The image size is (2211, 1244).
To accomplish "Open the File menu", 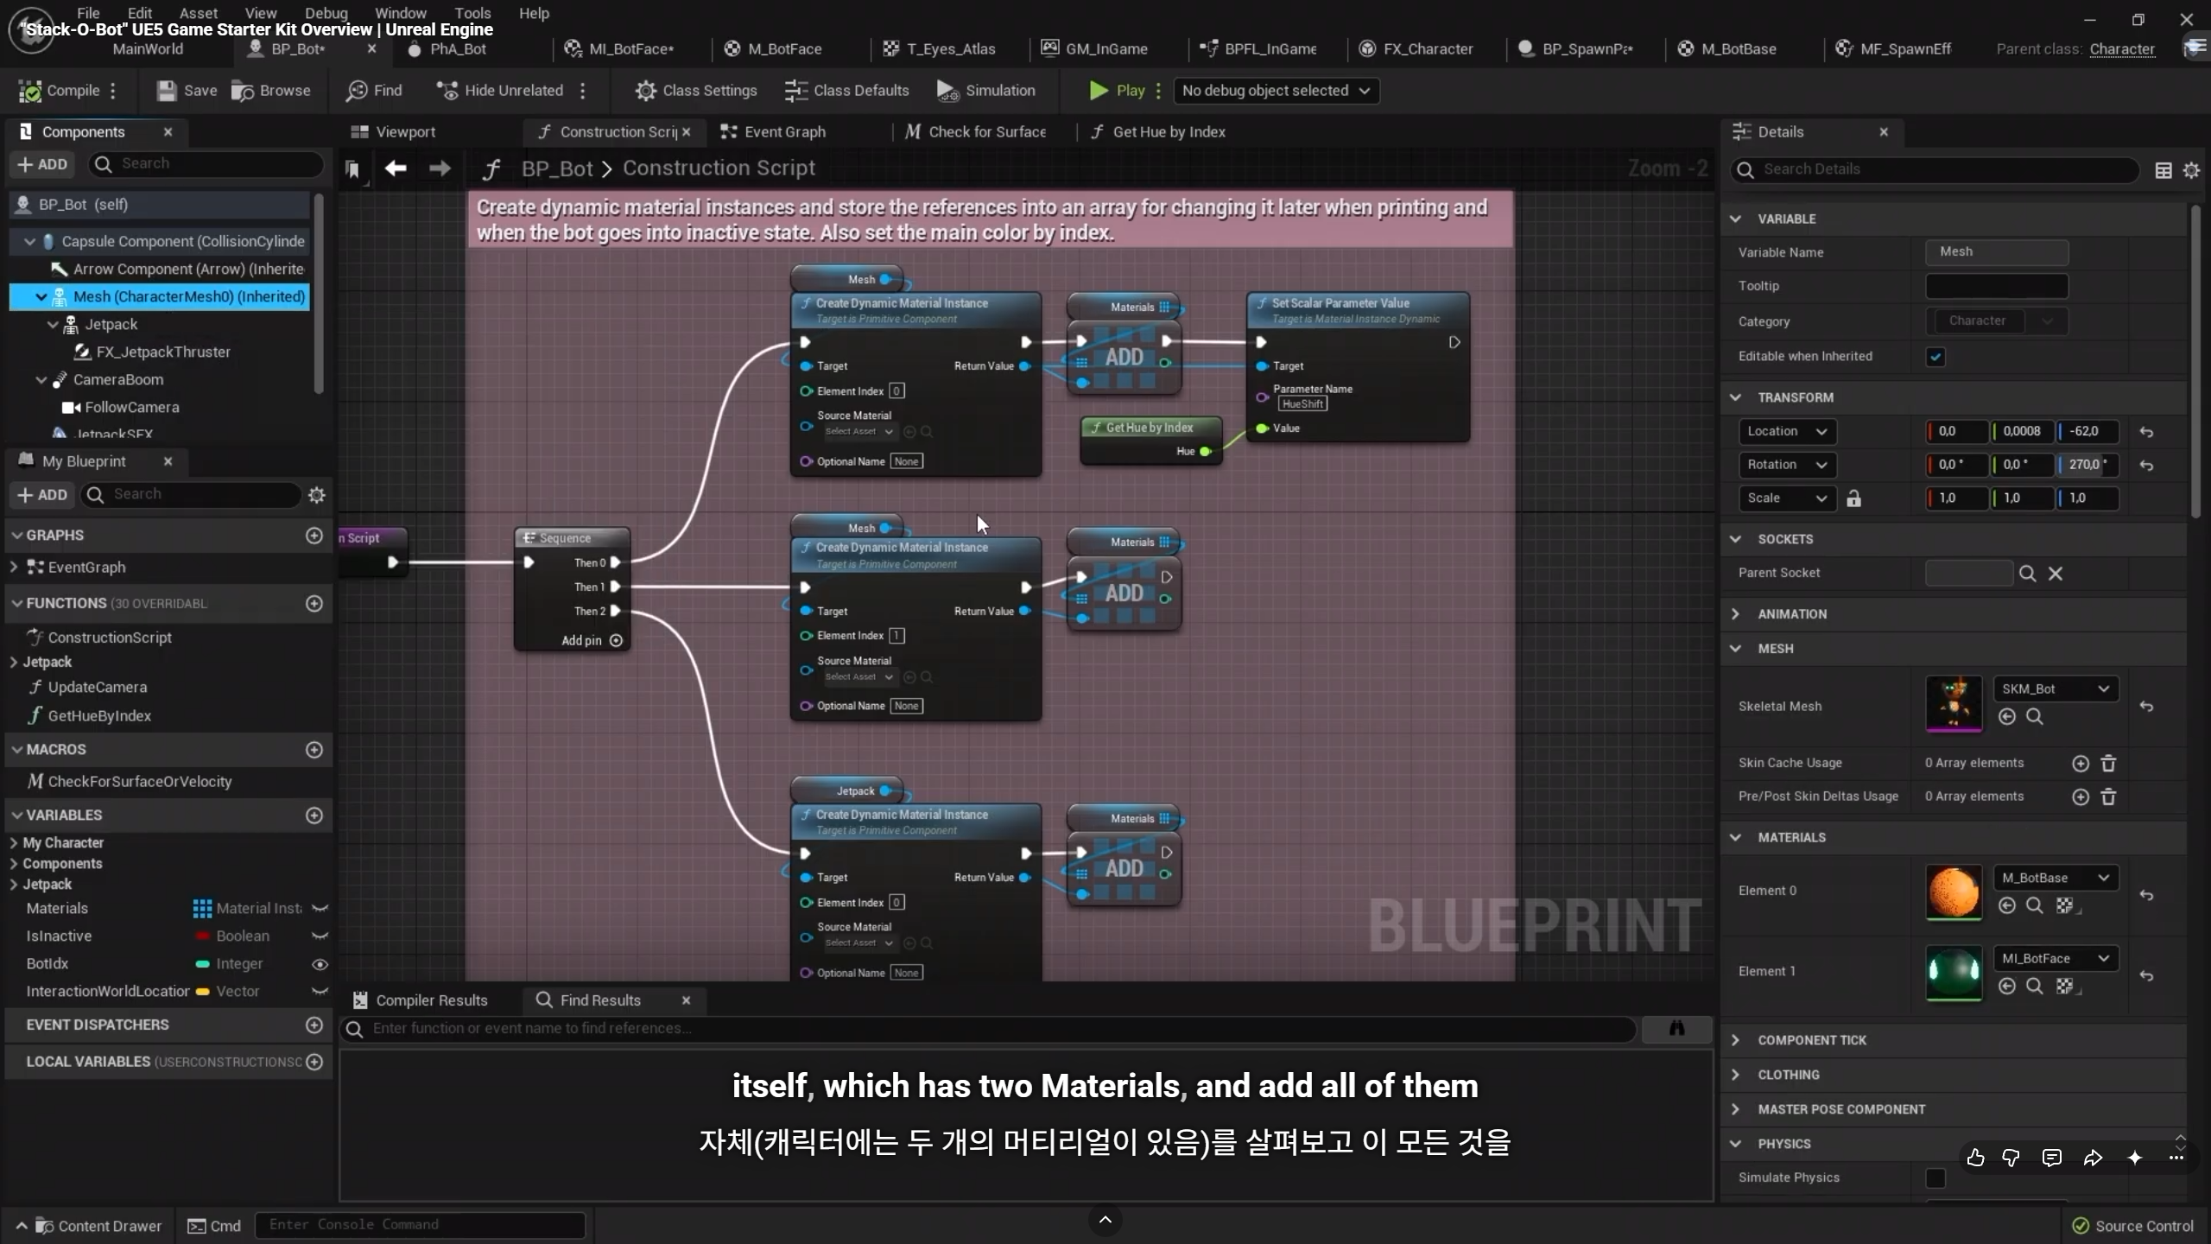I will click(x=88, y=13).
